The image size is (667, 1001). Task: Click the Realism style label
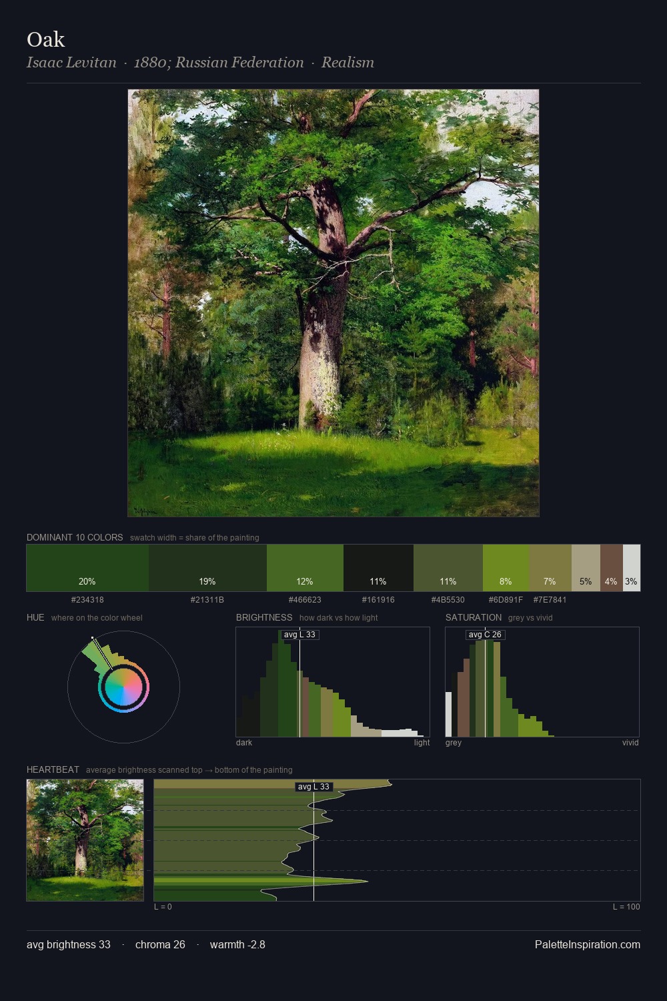(x=348, y=63)
